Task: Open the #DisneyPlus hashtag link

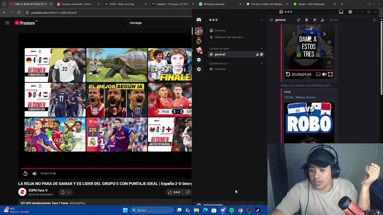Action: click(77, 203)
